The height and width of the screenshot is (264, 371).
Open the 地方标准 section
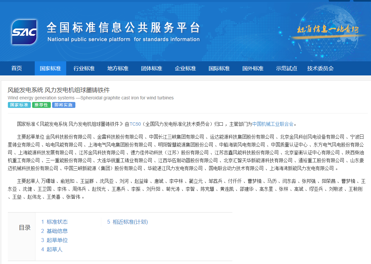pos(118,68)
